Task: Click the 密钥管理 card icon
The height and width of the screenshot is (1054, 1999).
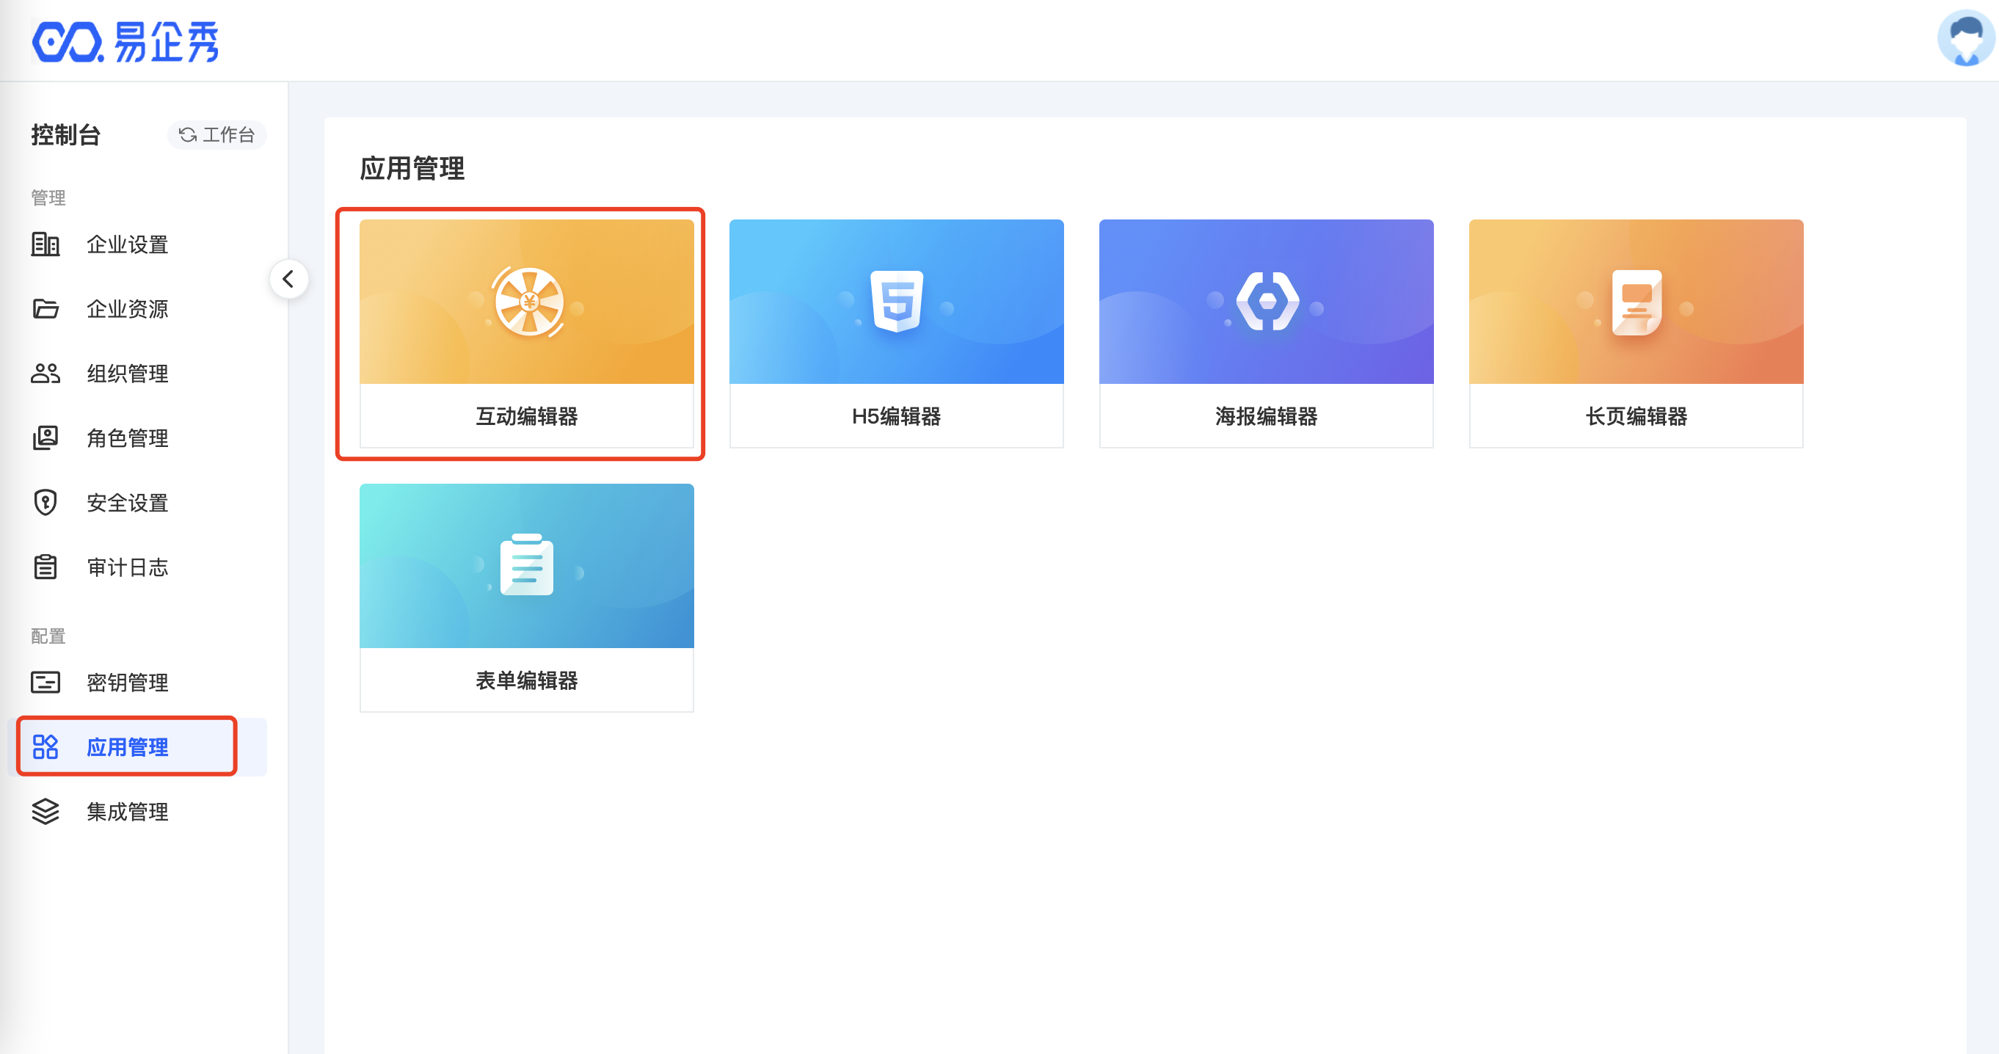Action: pyautogui.click(x=45, y=682)
